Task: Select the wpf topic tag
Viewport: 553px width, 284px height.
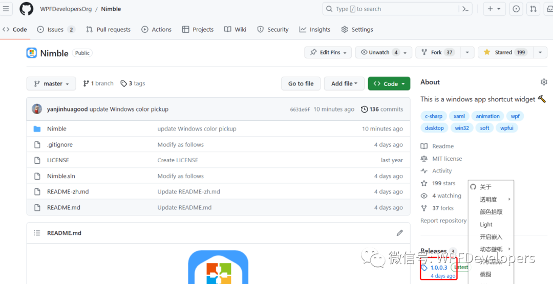Action: point(515,116)
